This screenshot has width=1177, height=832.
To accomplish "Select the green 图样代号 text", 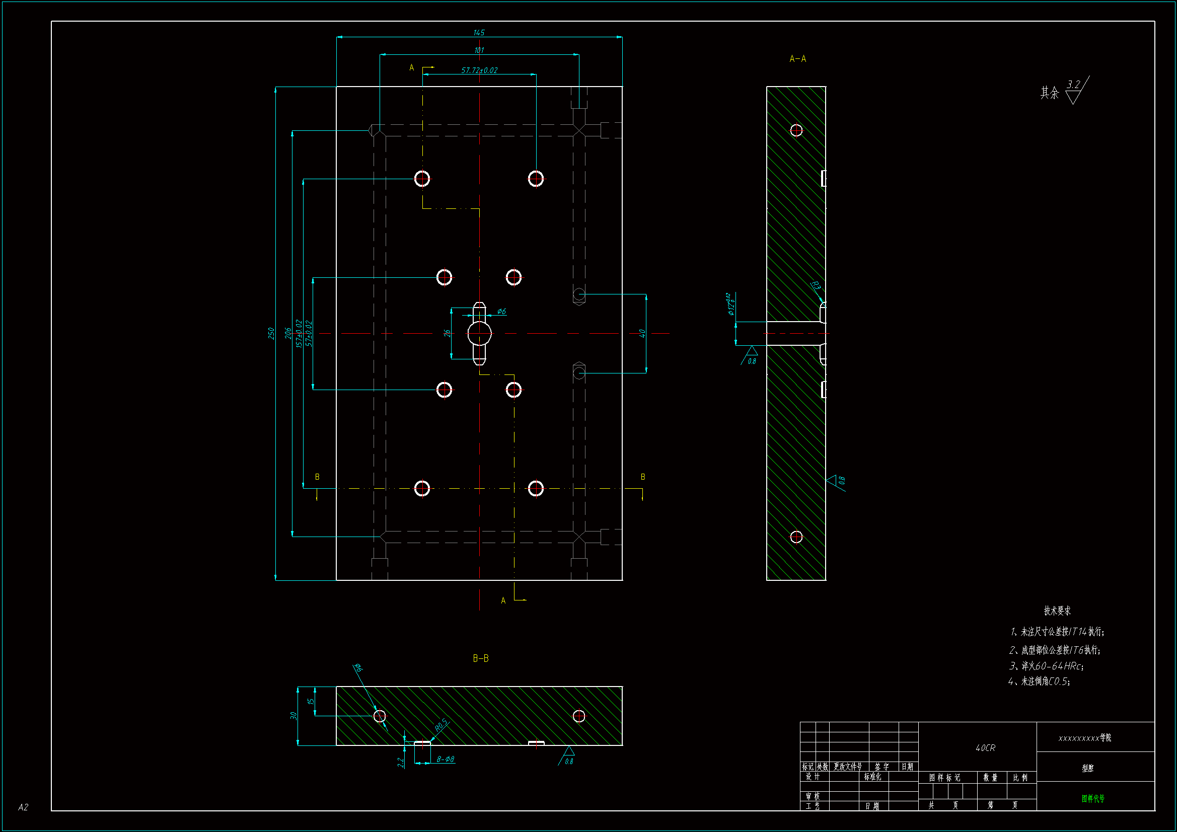I will [1093, 798].
